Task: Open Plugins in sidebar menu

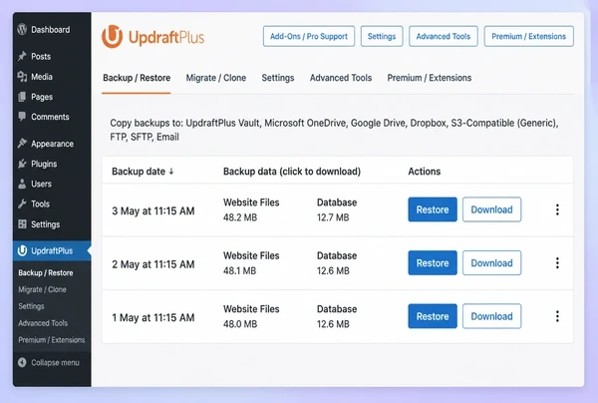Action: 44,165
